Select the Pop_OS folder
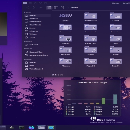 pos(91,61)
